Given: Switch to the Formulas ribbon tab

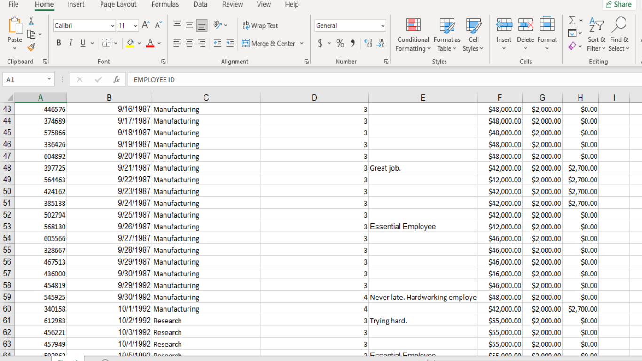Looking at the screenshot, I should (x=165, y=4).
